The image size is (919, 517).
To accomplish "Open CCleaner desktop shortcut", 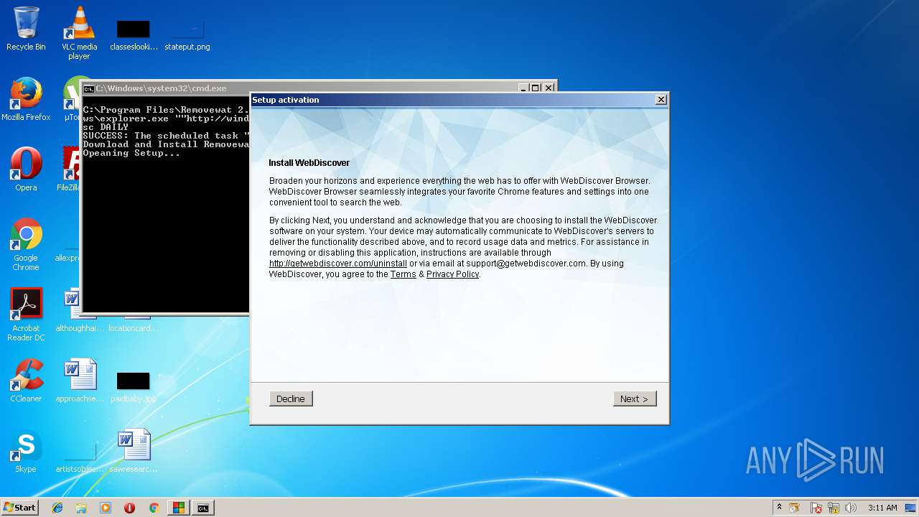I will 26,381.
